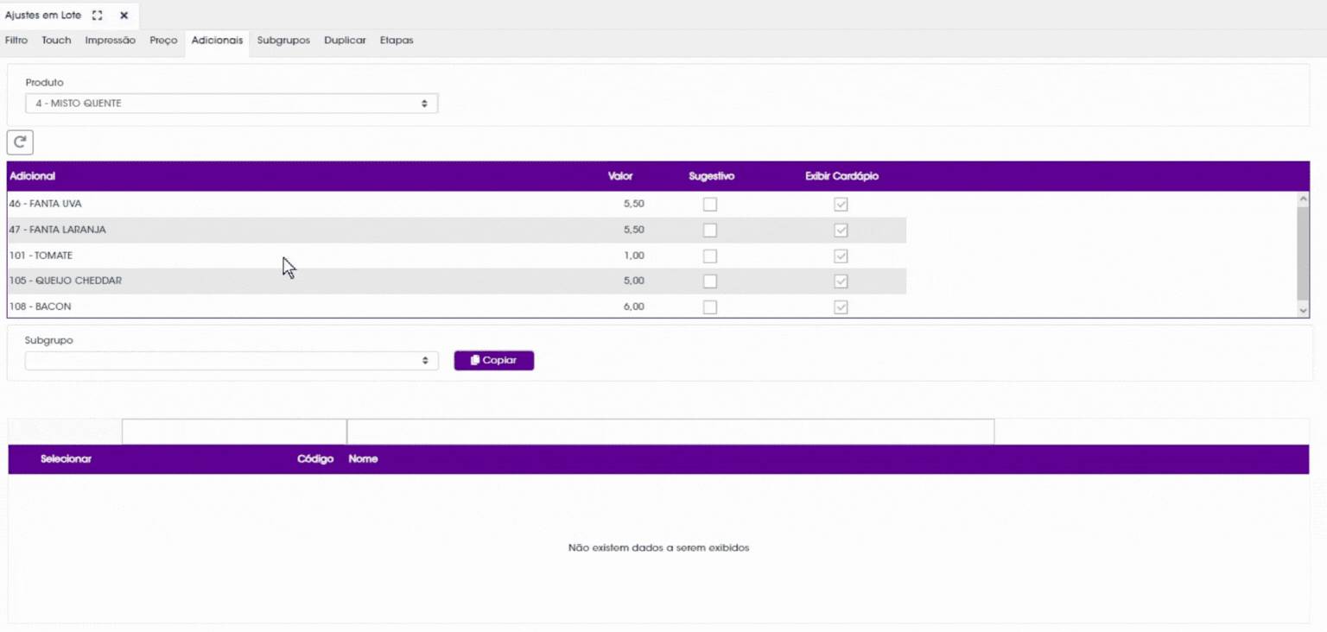This screenshot has width=1327, height=632.
Task: Open the Duplicar tab
Action: point(345,41)
